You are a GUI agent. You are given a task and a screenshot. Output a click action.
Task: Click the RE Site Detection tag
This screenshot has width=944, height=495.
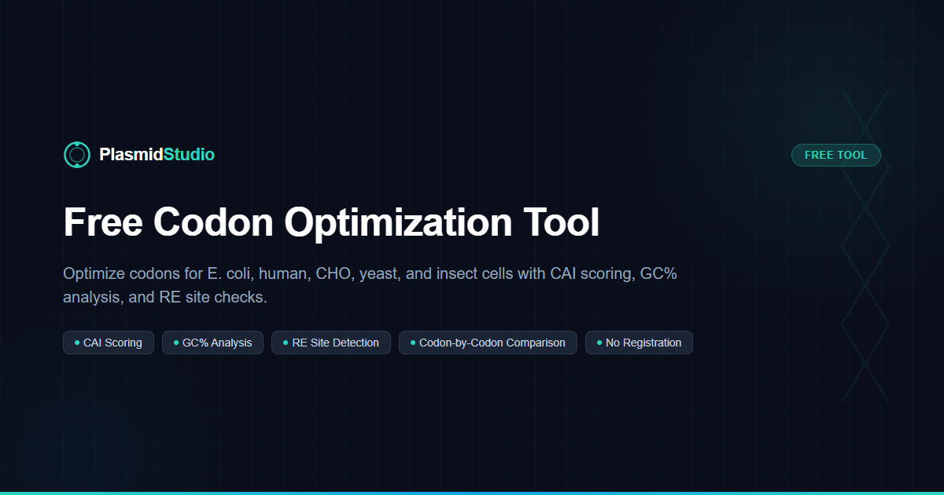[x=331, y=343]
